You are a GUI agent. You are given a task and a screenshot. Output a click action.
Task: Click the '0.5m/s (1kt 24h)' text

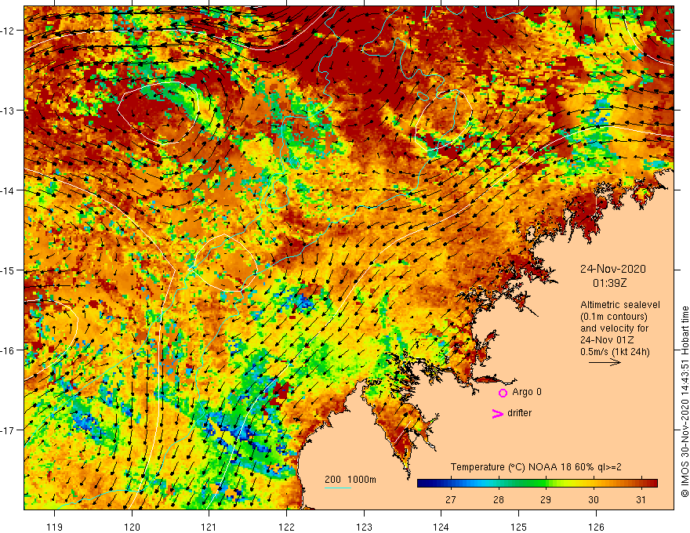click(615, 352)
